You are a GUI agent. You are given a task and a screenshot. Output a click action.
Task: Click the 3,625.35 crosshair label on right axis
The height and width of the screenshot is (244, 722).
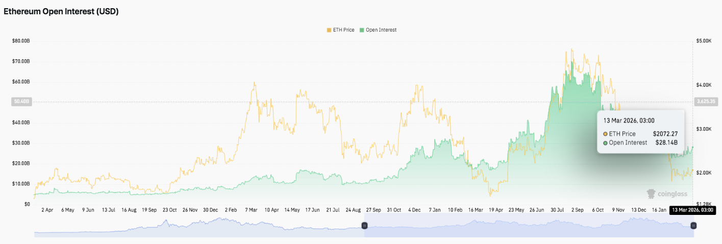(x=706, y=102)
